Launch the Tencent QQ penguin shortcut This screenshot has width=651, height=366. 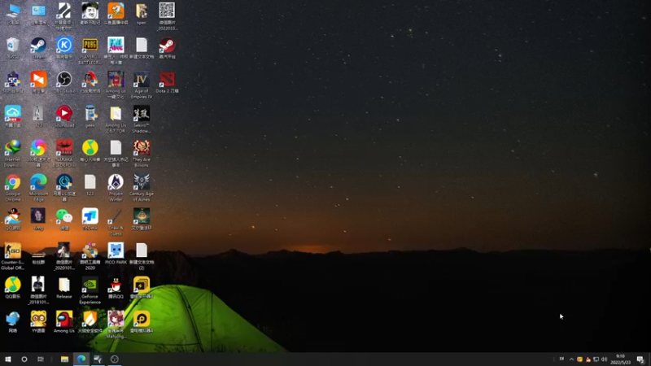(116, 285)
